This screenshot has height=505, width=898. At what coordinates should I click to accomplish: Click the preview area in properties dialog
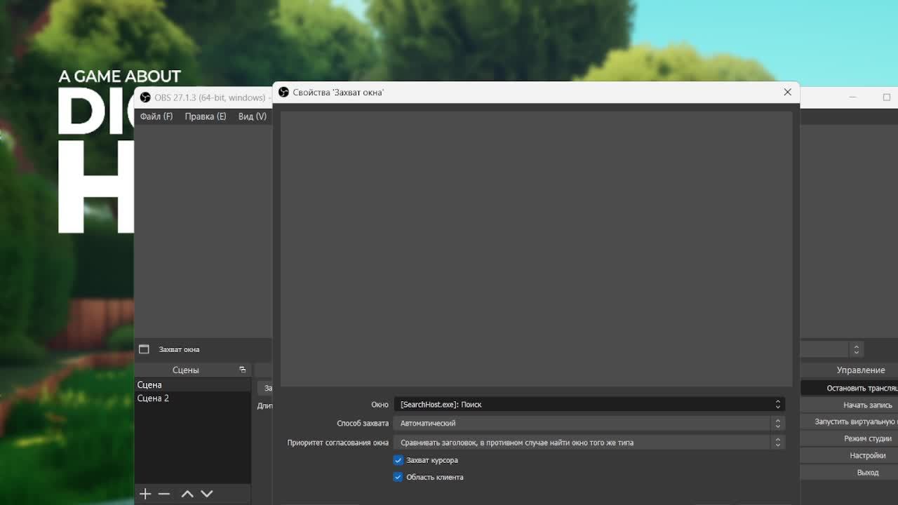pos(536,248)
